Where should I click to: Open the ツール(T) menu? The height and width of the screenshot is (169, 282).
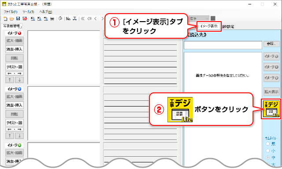pos(28,12)
